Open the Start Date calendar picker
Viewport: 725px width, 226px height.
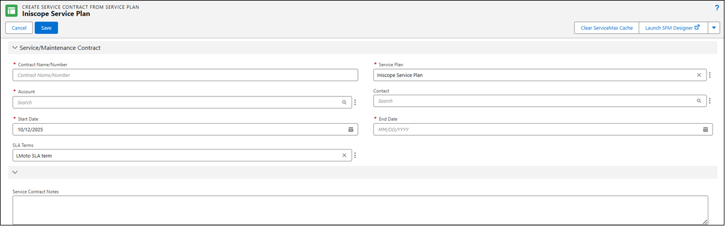[351, 130]
